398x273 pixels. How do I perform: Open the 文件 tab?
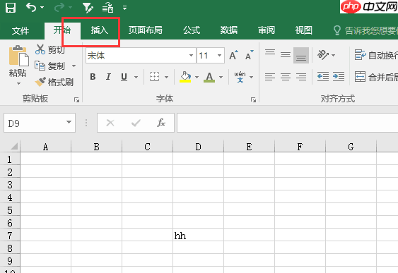click(21, 30)
